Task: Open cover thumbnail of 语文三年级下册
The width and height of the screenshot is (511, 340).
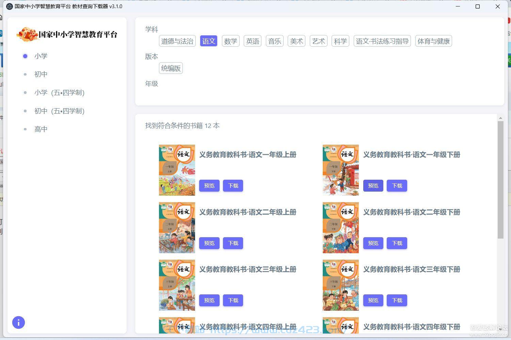Action: pyautogui.click(x=341, y=285)
